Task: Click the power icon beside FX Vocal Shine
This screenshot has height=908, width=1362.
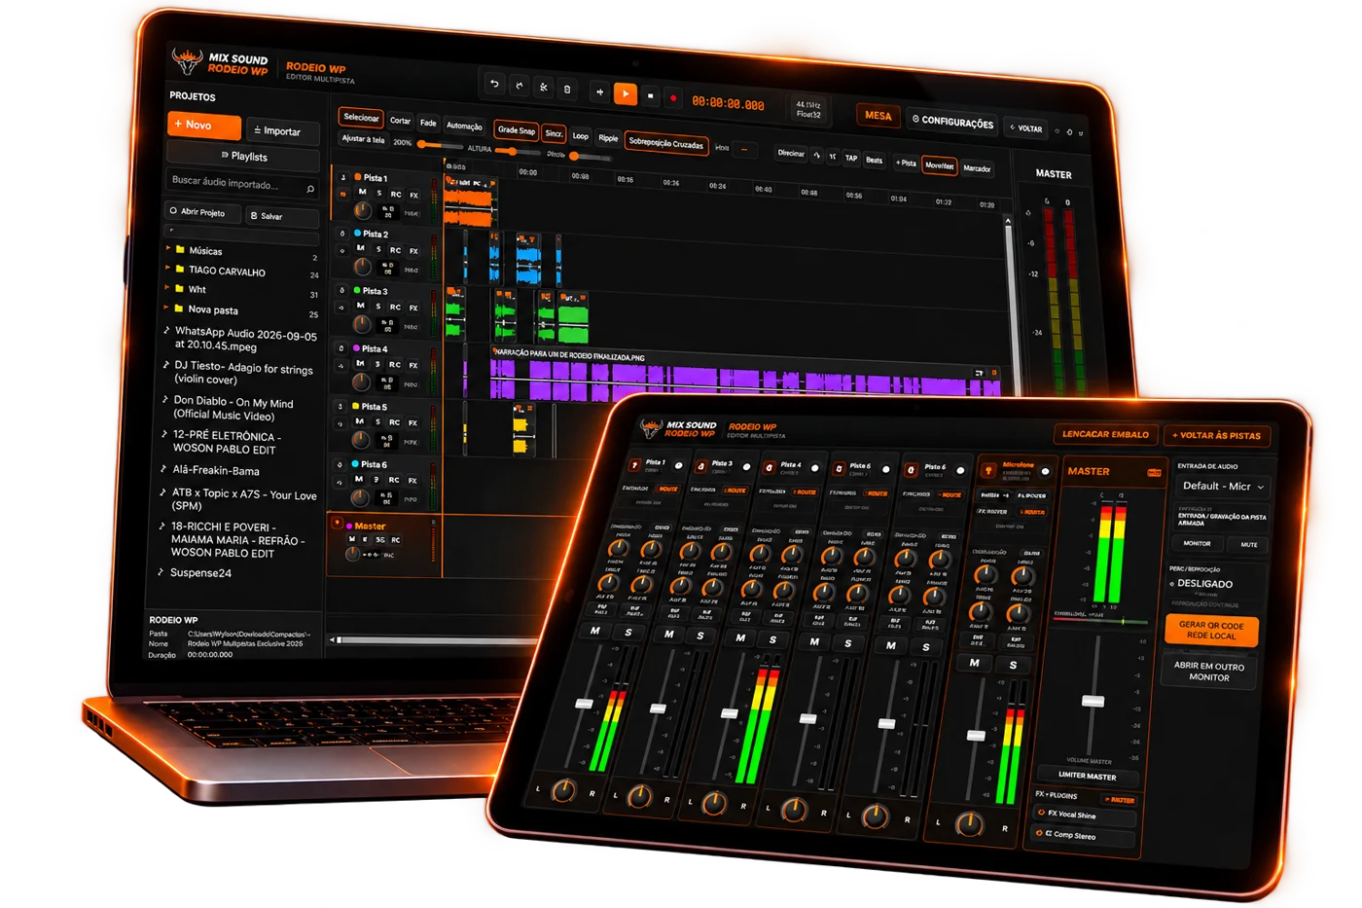Action: click(1042, 813)
